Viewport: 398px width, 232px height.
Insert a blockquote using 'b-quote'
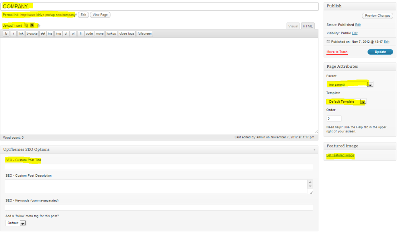coord(32,34)
